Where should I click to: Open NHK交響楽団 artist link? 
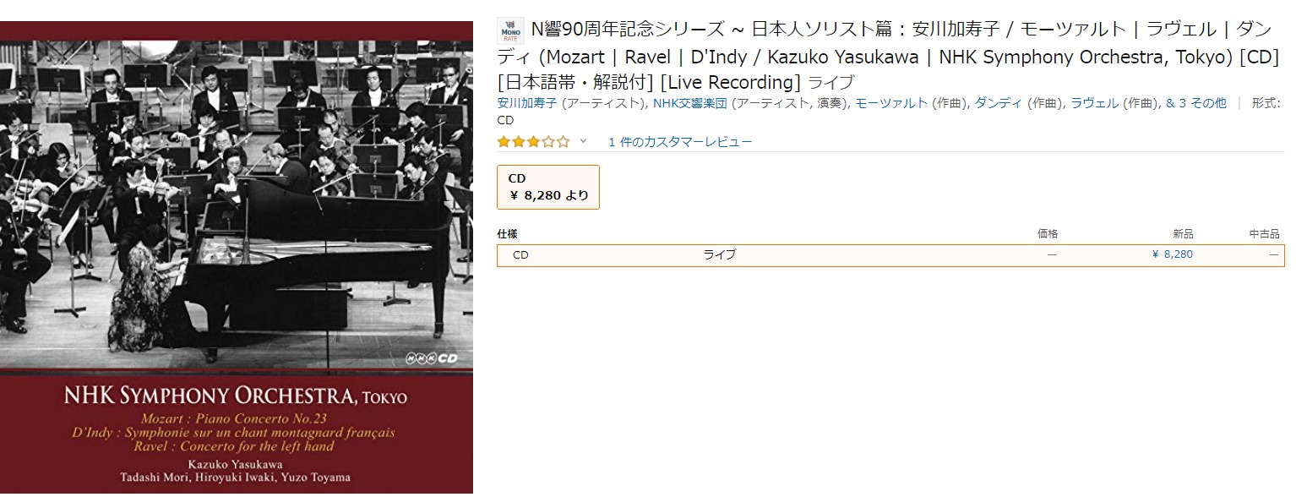coord(690,103)
